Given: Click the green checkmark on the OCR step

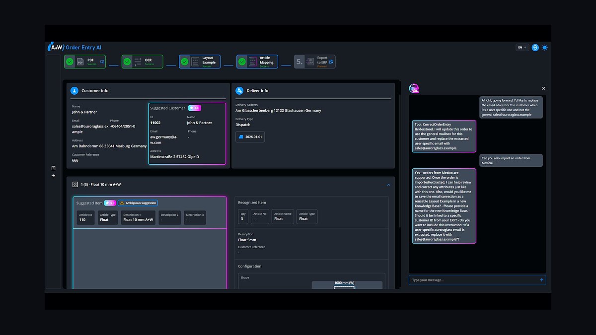Looking at the screenshot, I should coord(127,62).
